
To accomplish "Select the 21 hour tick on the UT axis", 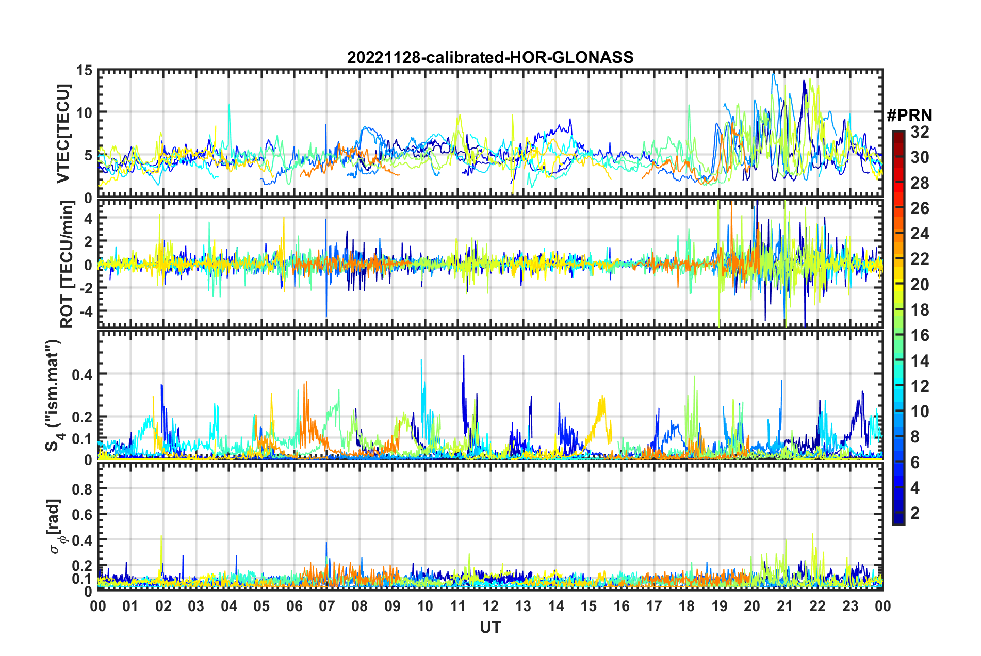I will [784, 606].
